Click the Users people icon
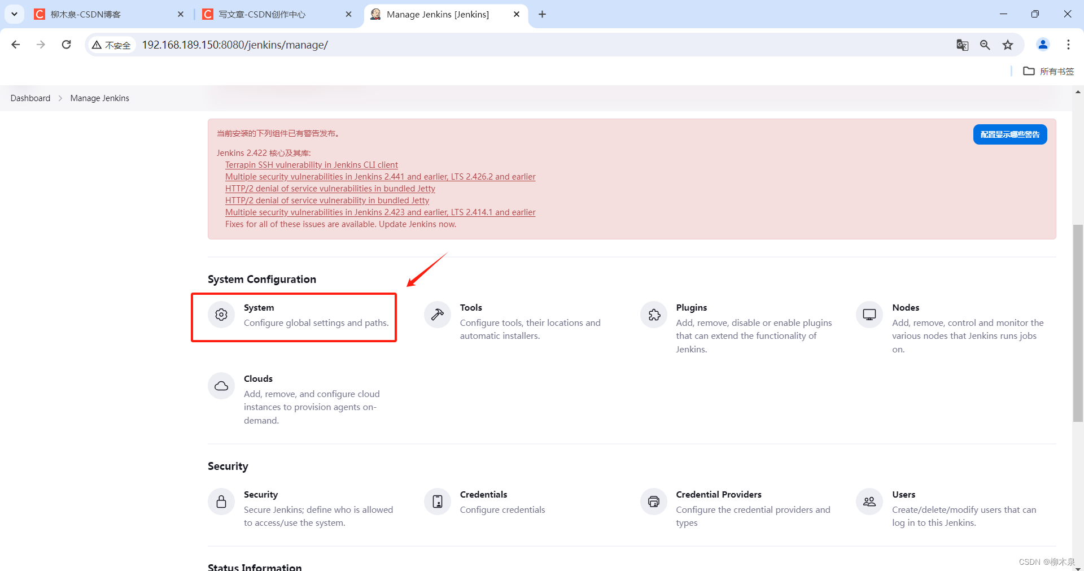1084x571 pixels. 869,502
